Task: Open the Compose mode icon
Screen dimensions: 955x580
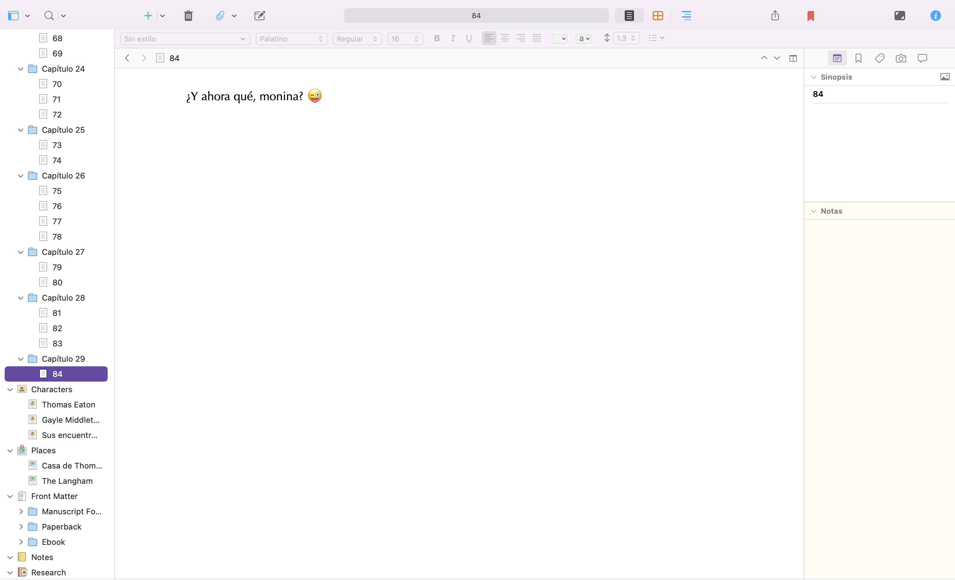Action: click(x=899, y=16)
